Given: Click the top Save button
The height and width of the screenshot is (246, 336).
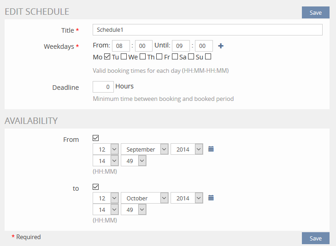Looking at the screenshot, I should [x=315, y=12].
